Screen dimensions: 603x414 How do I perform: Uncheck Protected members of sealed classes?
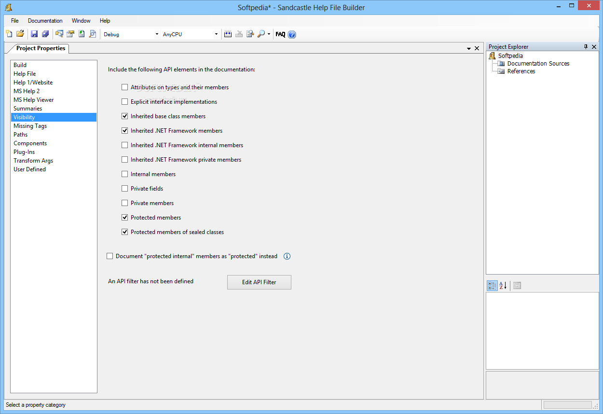click(125, 232)
